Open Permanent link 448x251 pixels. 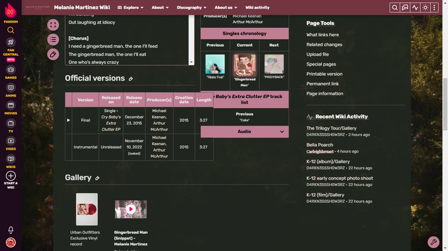323,83
